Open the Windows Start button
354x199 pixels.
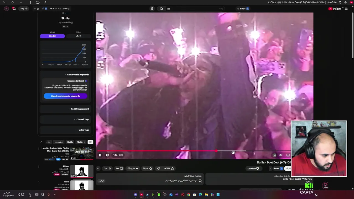218,195
